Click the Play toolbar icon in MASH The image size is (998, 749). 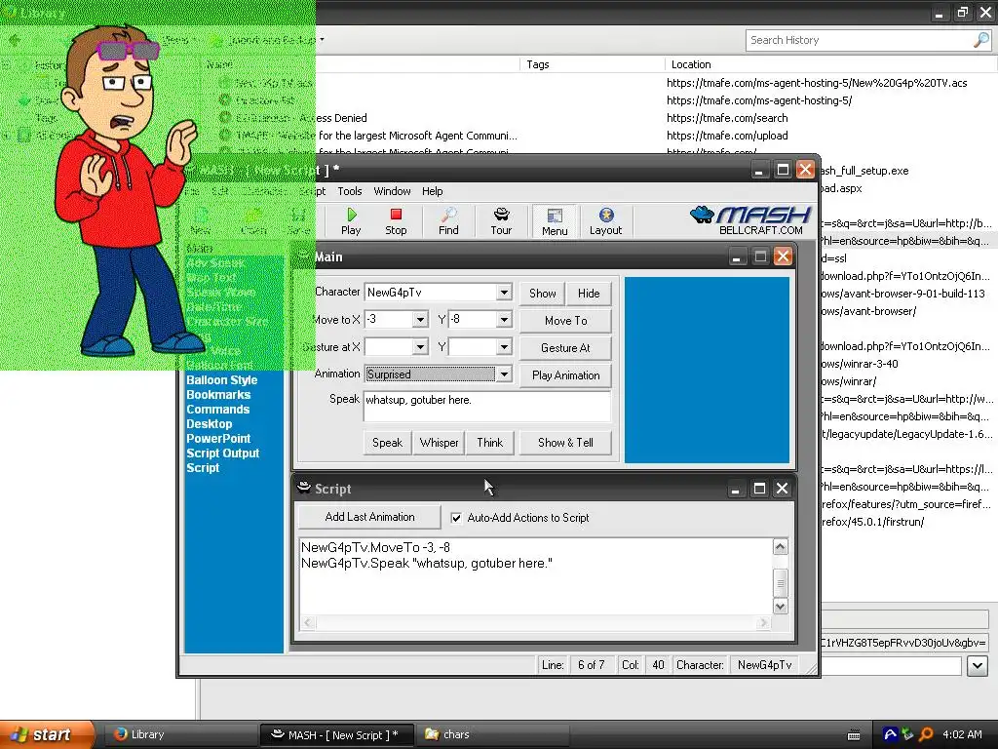pyautogui.click(x=351, y=221)
